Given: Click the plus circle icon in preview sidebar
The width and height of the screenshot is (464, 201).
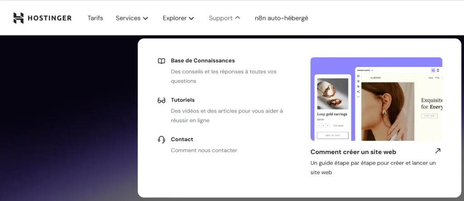Looking at the screenshot, I should [x=358, y=76].
